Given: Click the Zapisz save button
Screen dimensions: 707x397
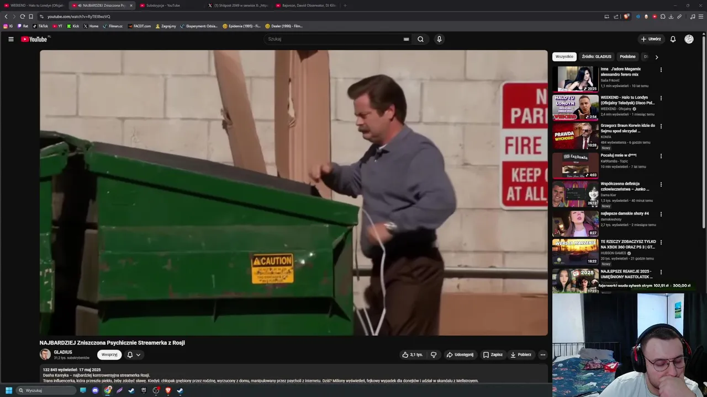Looking at the screenshot, I should 493,355.
